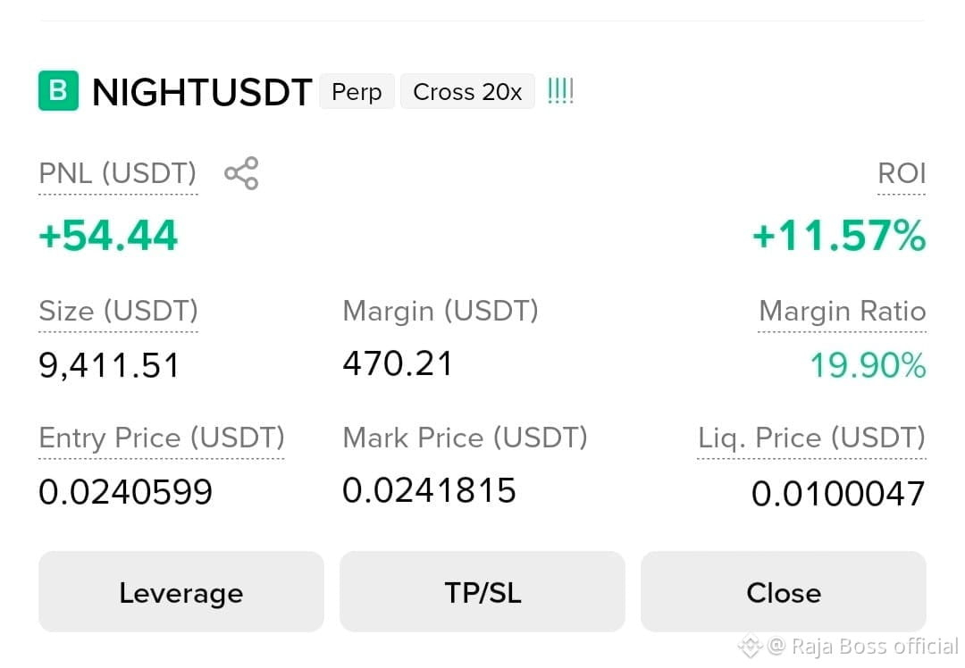Open the Leverage adjustment button

pos(180,592)
